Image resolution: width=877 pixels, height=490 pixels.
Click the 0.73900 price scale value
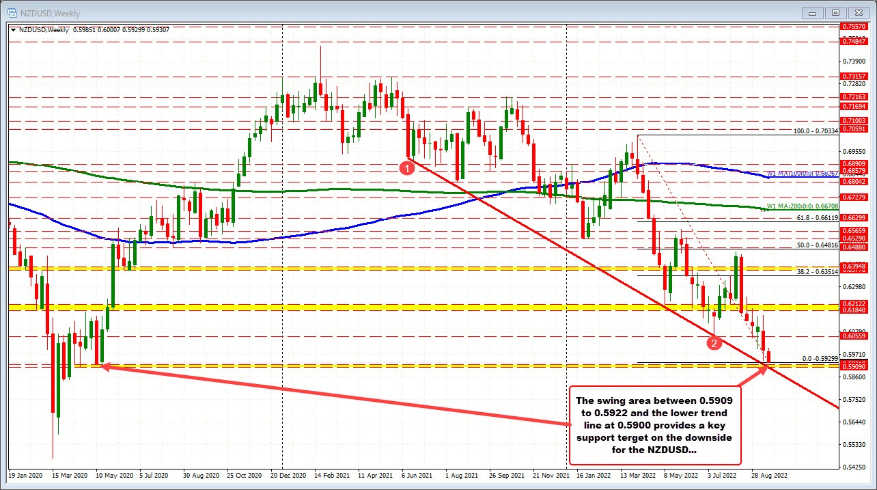[854, 61]
